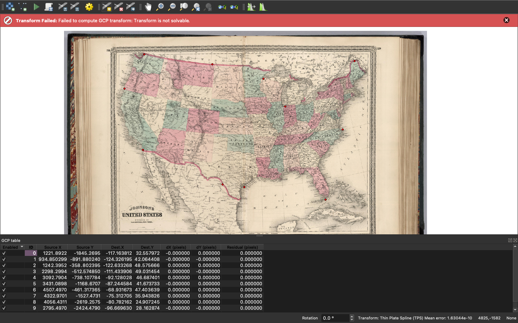Uncheck Enabled for GCP ID 1

click(x=4, y=259)
